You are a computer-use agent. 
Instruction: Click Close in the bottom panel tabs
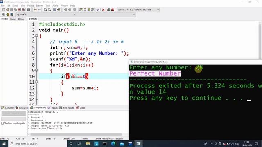point(81,108)
